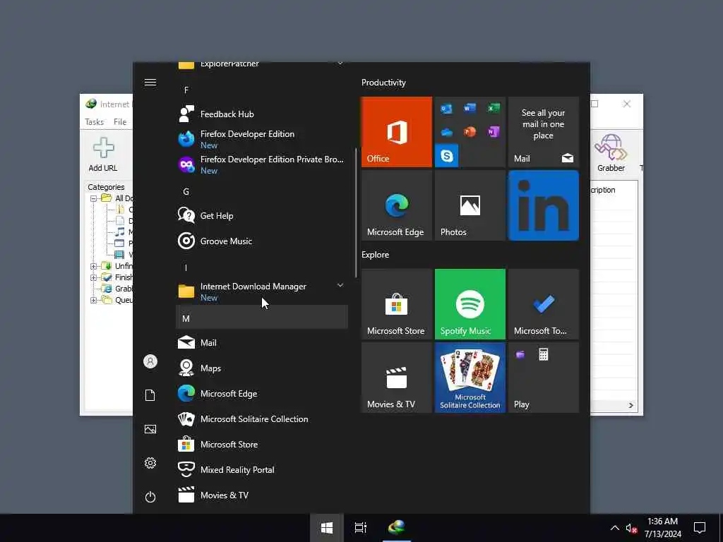
Task: Click Add URL in IDM window
Action: point(103,155)
